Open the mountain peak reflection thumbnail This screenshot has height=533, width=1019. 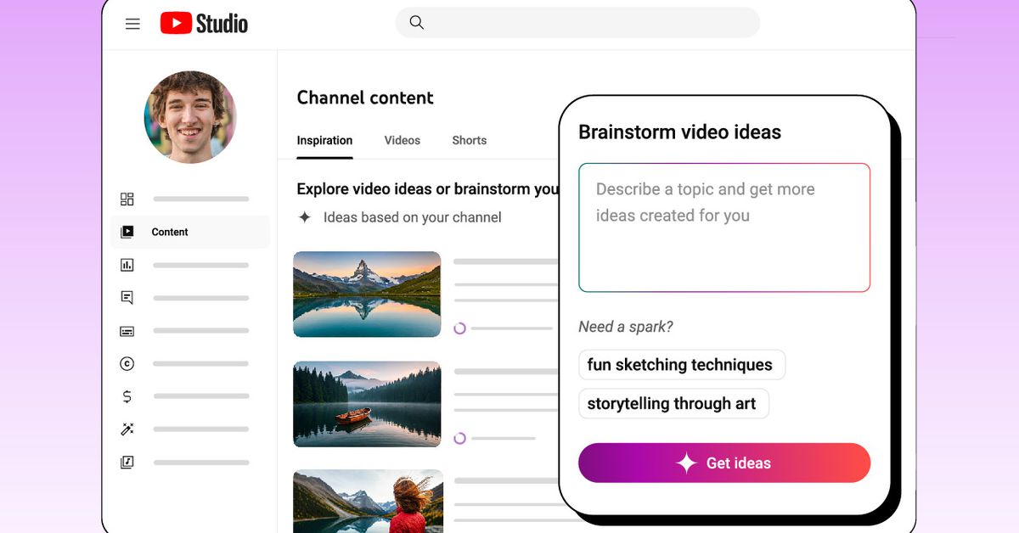(367, 294)
